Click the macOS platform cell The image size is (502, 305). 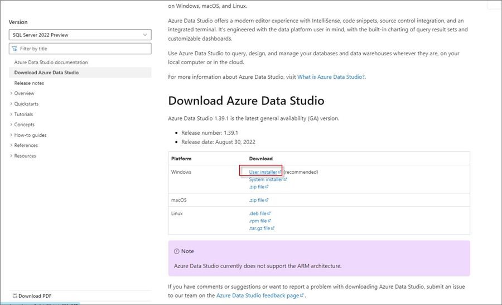pos(178,200)
